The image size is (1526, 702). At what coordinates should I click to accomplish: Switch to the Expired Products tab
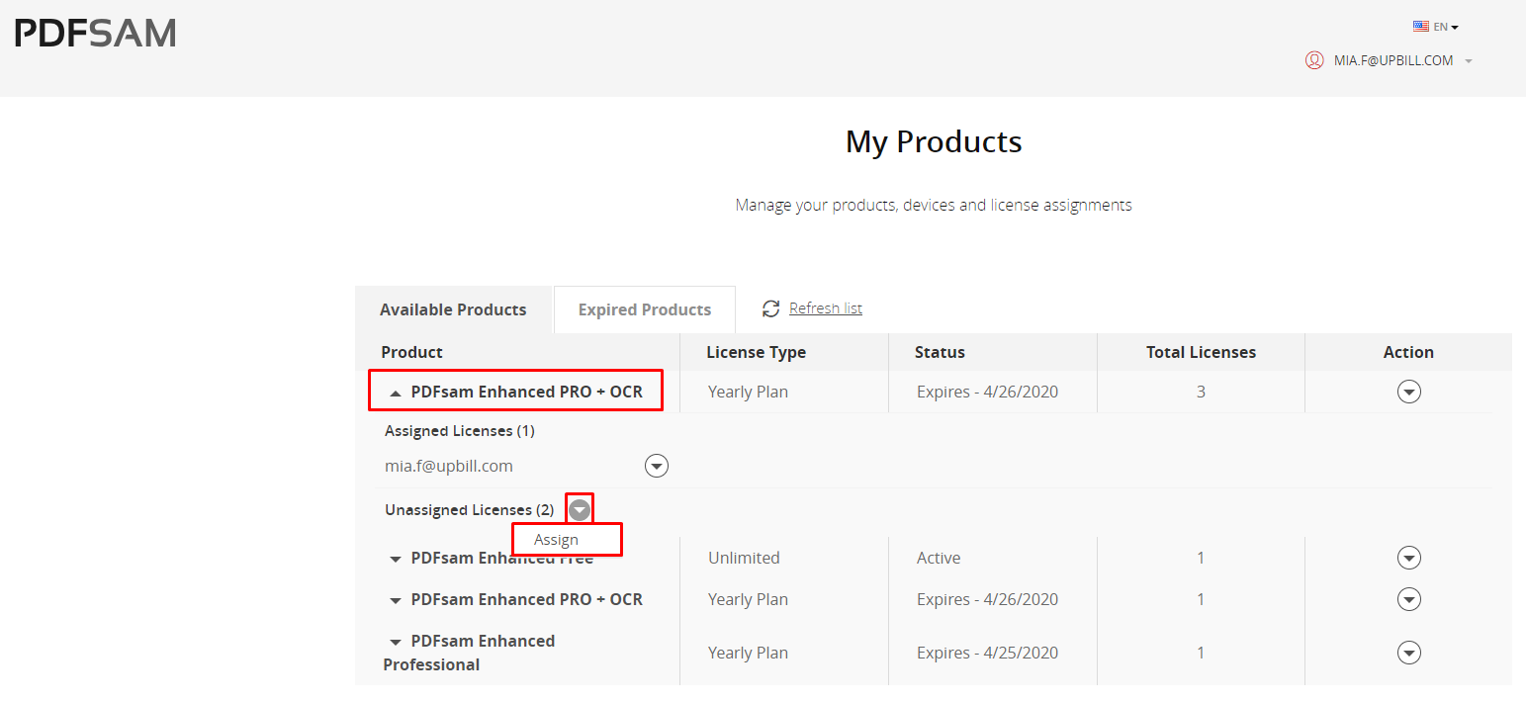click(645, 309)
